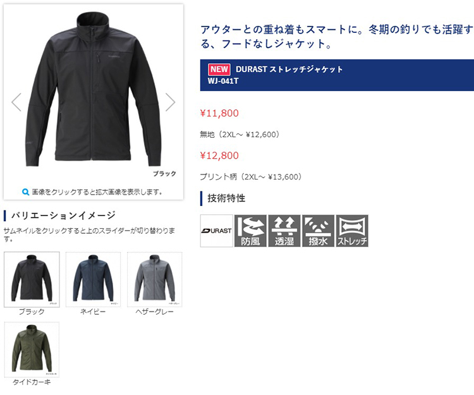The width and height of the screenshot is (474, 395).
Task: Click the 透湿 breathable feature icon
Action: pyautogui.click(x=284, y=231)
